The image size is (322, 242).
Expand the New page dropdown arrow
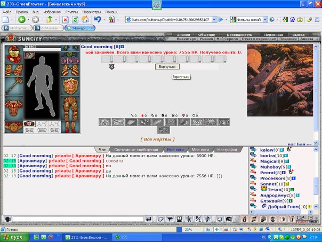click(12, 20)
